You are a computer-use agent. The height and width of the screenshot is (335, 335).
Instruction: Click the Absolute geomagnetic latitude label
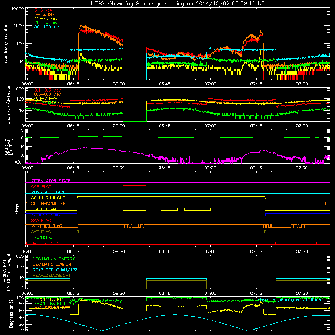point(290,299)
